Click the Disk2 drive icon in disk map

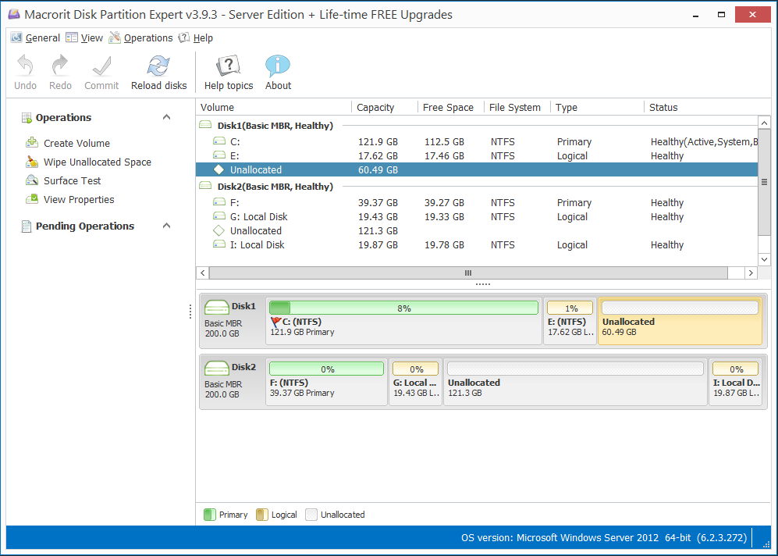click(217, 368)
